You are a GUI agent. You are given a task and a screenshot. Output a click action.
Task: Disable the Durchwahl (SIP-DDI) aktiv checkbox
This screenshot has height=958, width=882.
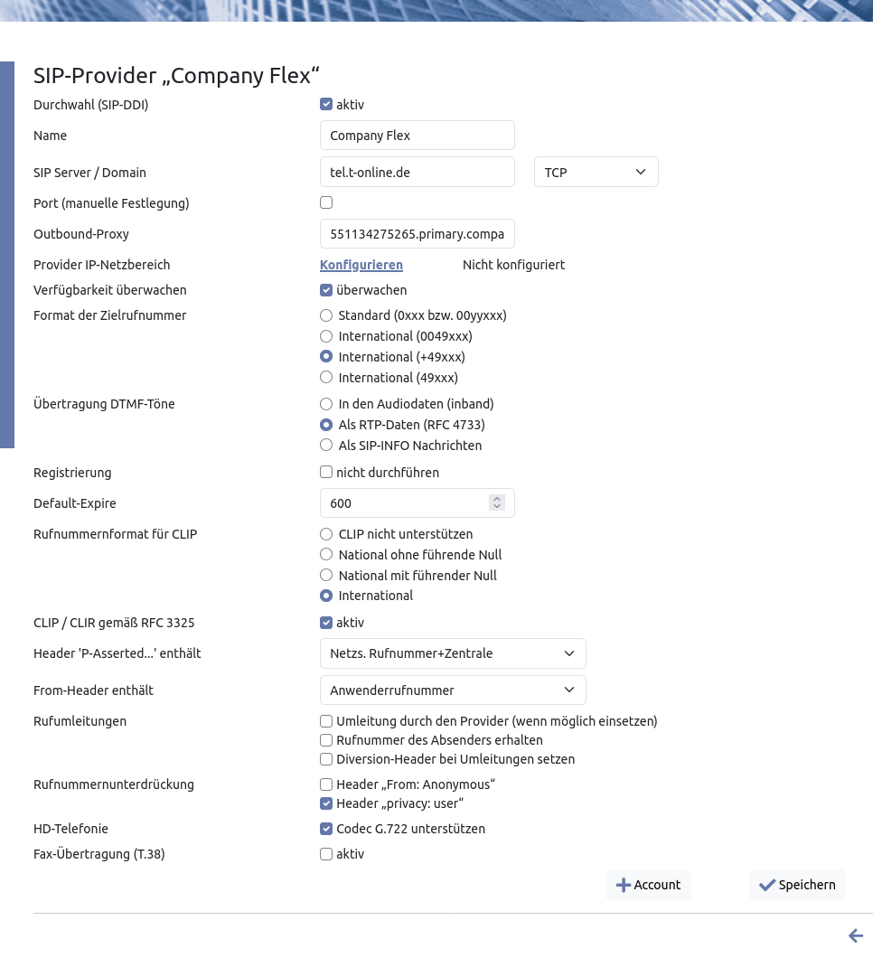326,104
